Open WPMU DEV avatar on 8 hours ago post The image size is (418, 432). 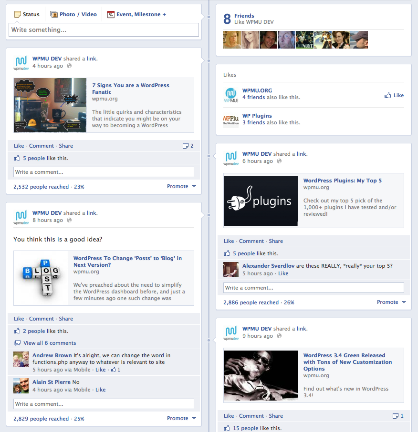[21, 217]
